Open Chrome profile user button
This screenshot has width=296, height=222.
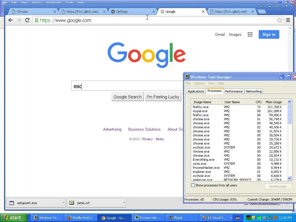[x=261, y=6]
